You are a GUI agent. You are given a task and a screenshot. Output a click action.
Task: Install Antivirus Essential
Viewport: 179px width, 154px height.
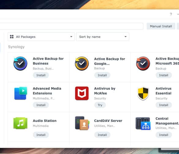(164, 105)
